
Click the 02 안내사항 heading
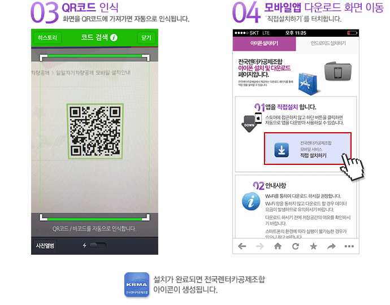pyautogui.click(x=270, y=186)
